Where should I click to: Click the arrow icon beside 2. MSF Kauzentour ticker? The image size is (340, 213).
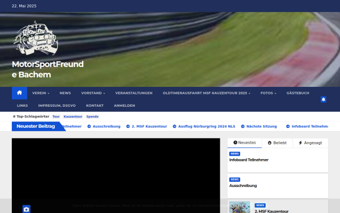(x=128, y=126)
